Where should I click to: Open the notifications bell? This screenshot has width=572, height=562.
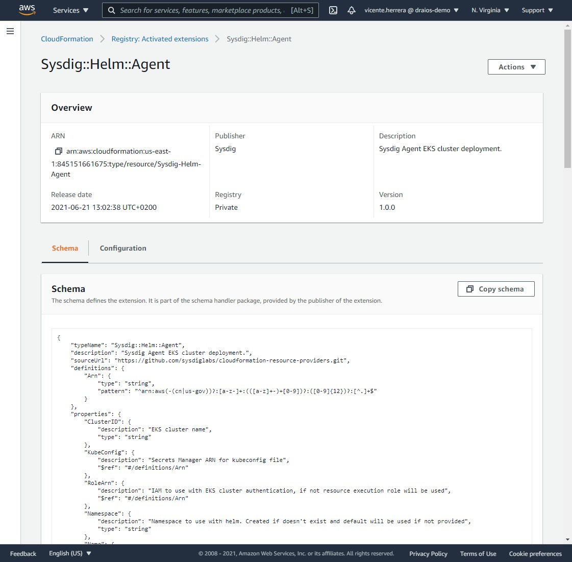[351, 10]
